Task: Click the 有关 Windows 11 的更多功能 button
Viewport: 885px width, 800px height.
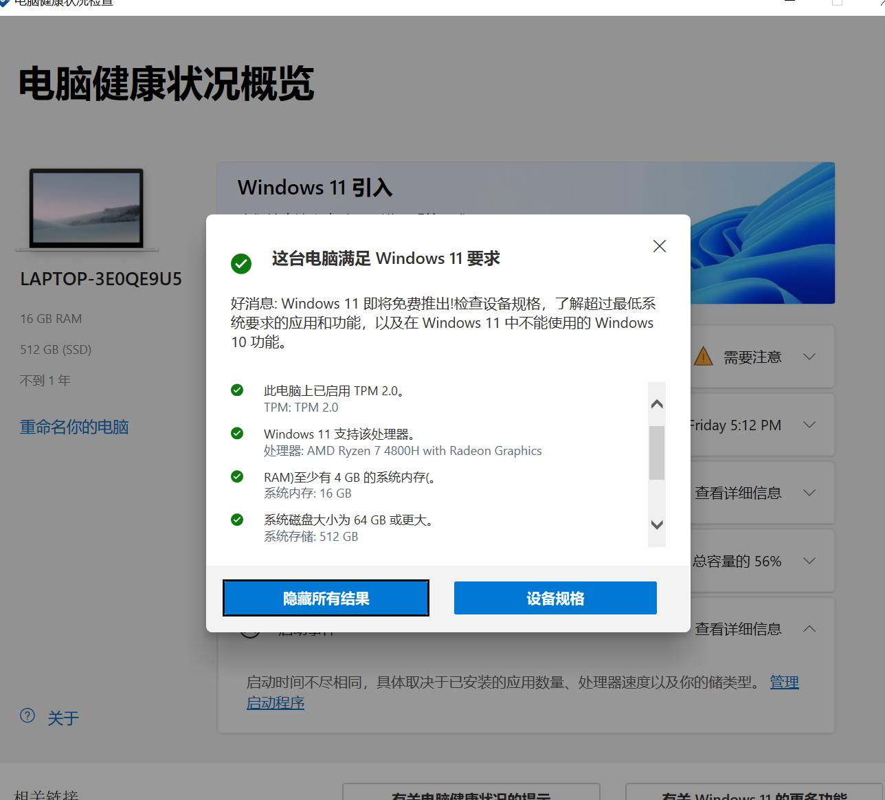Action: point(754,791)
